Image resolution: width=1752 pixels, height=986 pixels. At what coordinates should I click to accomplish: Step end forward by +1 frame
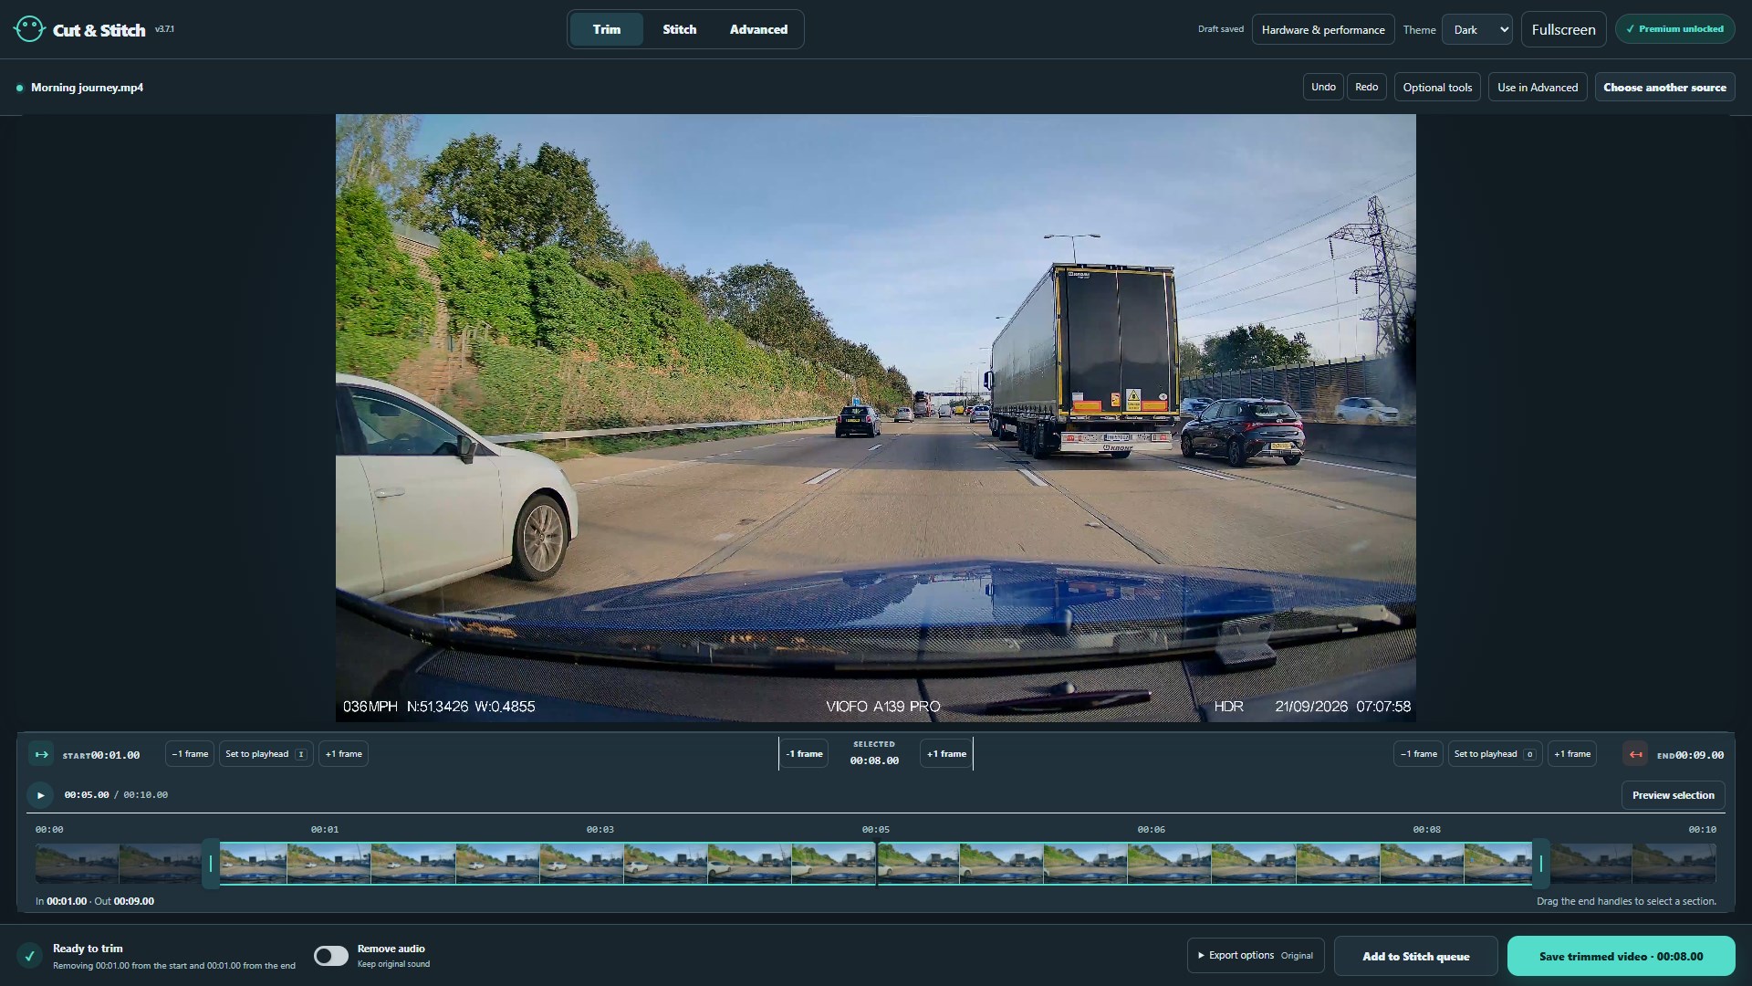coord(1572,754)
